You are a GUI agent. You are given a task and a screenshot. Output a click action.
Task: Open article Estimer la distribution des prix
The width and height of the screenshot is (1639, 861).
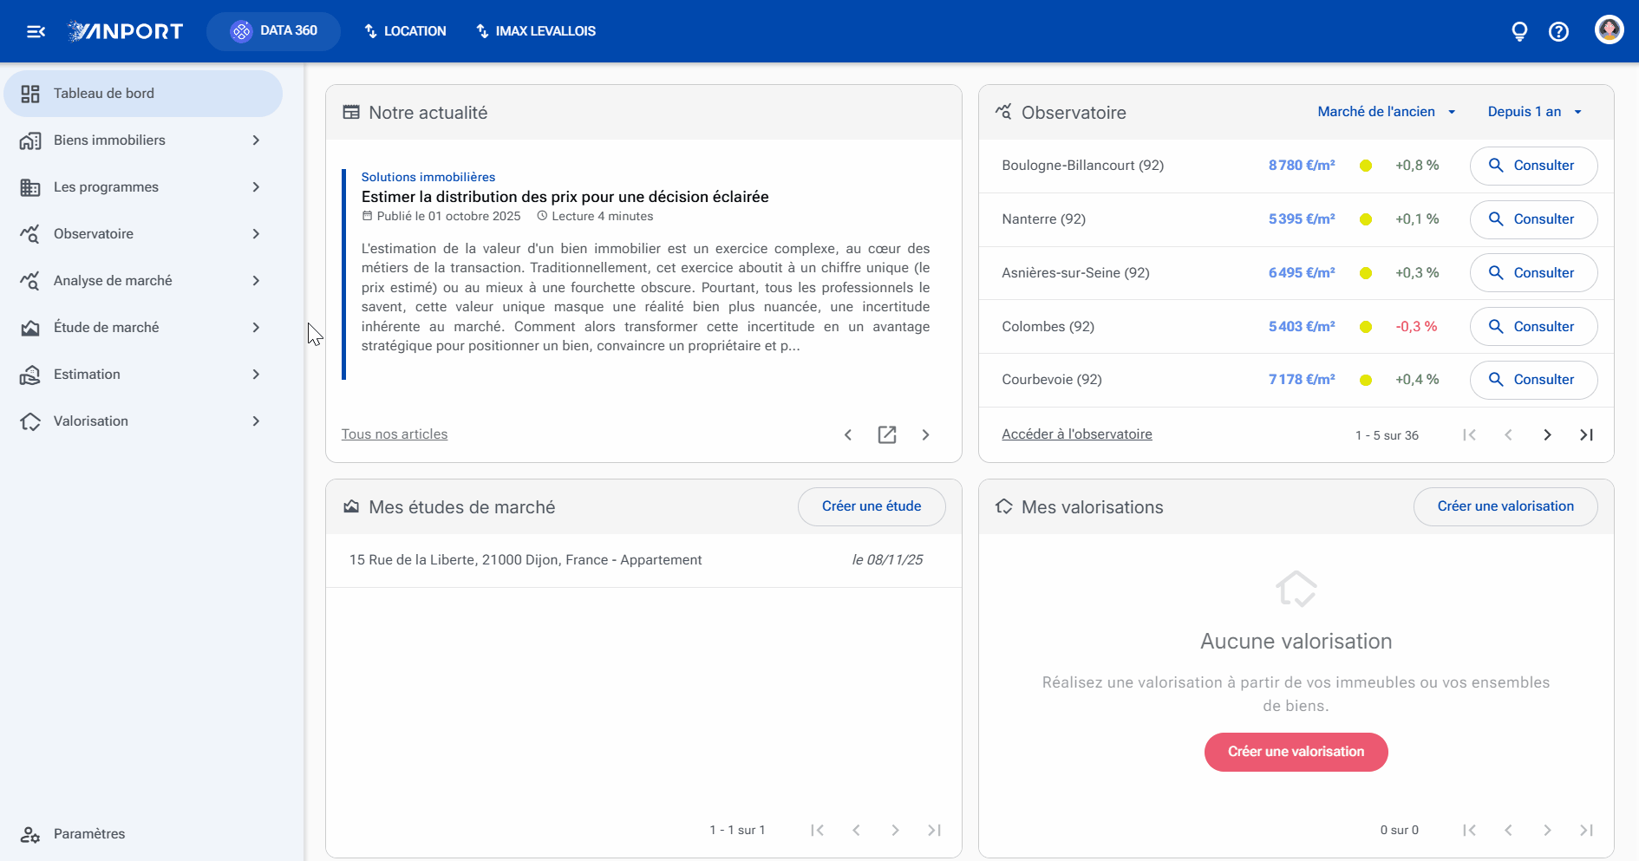pyautogui.click(x=565, y=197)
